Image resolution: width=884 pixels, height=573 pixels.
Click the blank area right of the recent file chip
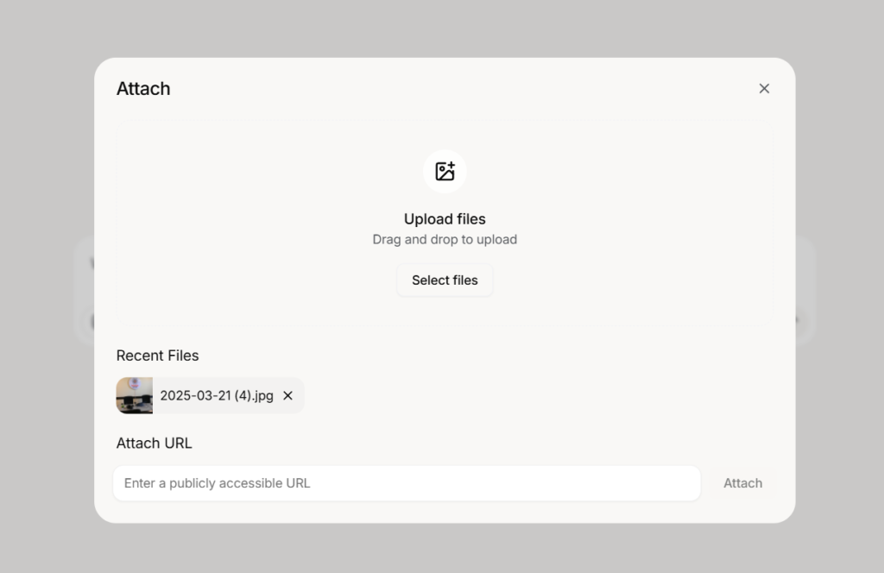pos(535,395)
